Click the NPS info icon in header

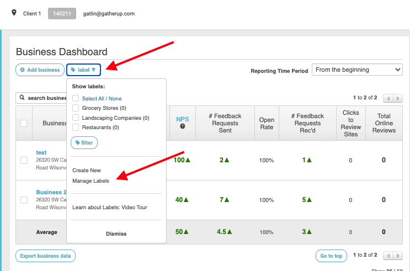pyautogui.click(x=182, y=126)
